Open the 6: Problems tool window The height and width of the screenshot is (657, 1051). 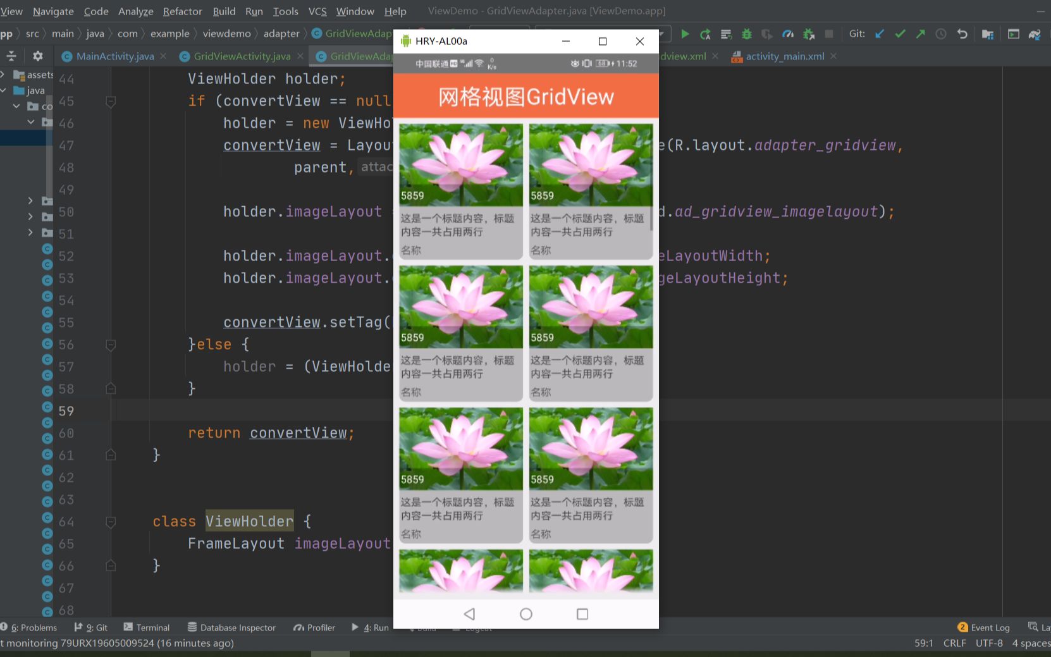(30, 627)
